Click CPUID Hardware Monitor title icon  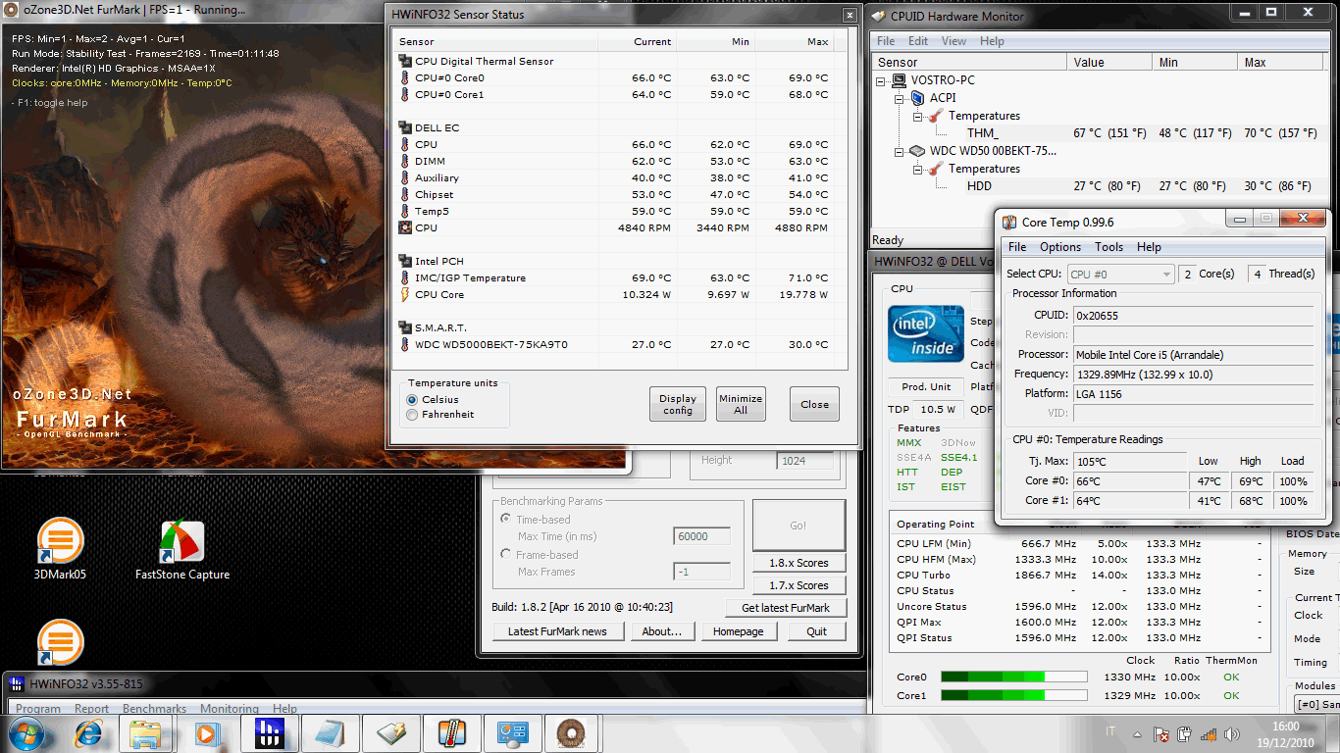(x=877, y=16)
